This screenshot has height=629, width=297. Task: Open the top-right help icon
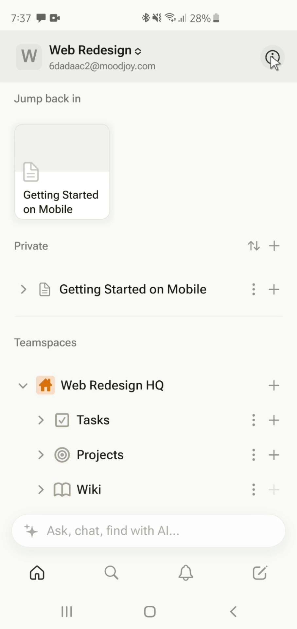[x=272, y=58]
